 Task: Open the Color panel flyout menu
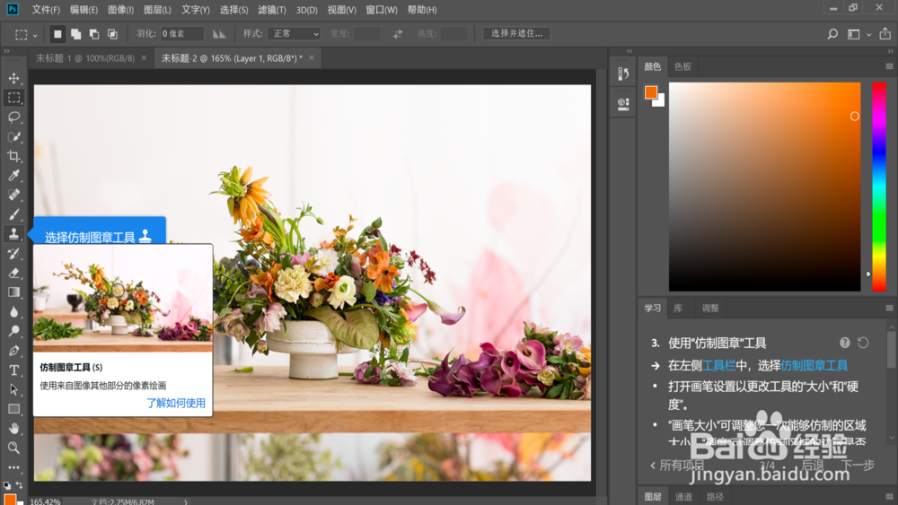(x=889, y=66)
